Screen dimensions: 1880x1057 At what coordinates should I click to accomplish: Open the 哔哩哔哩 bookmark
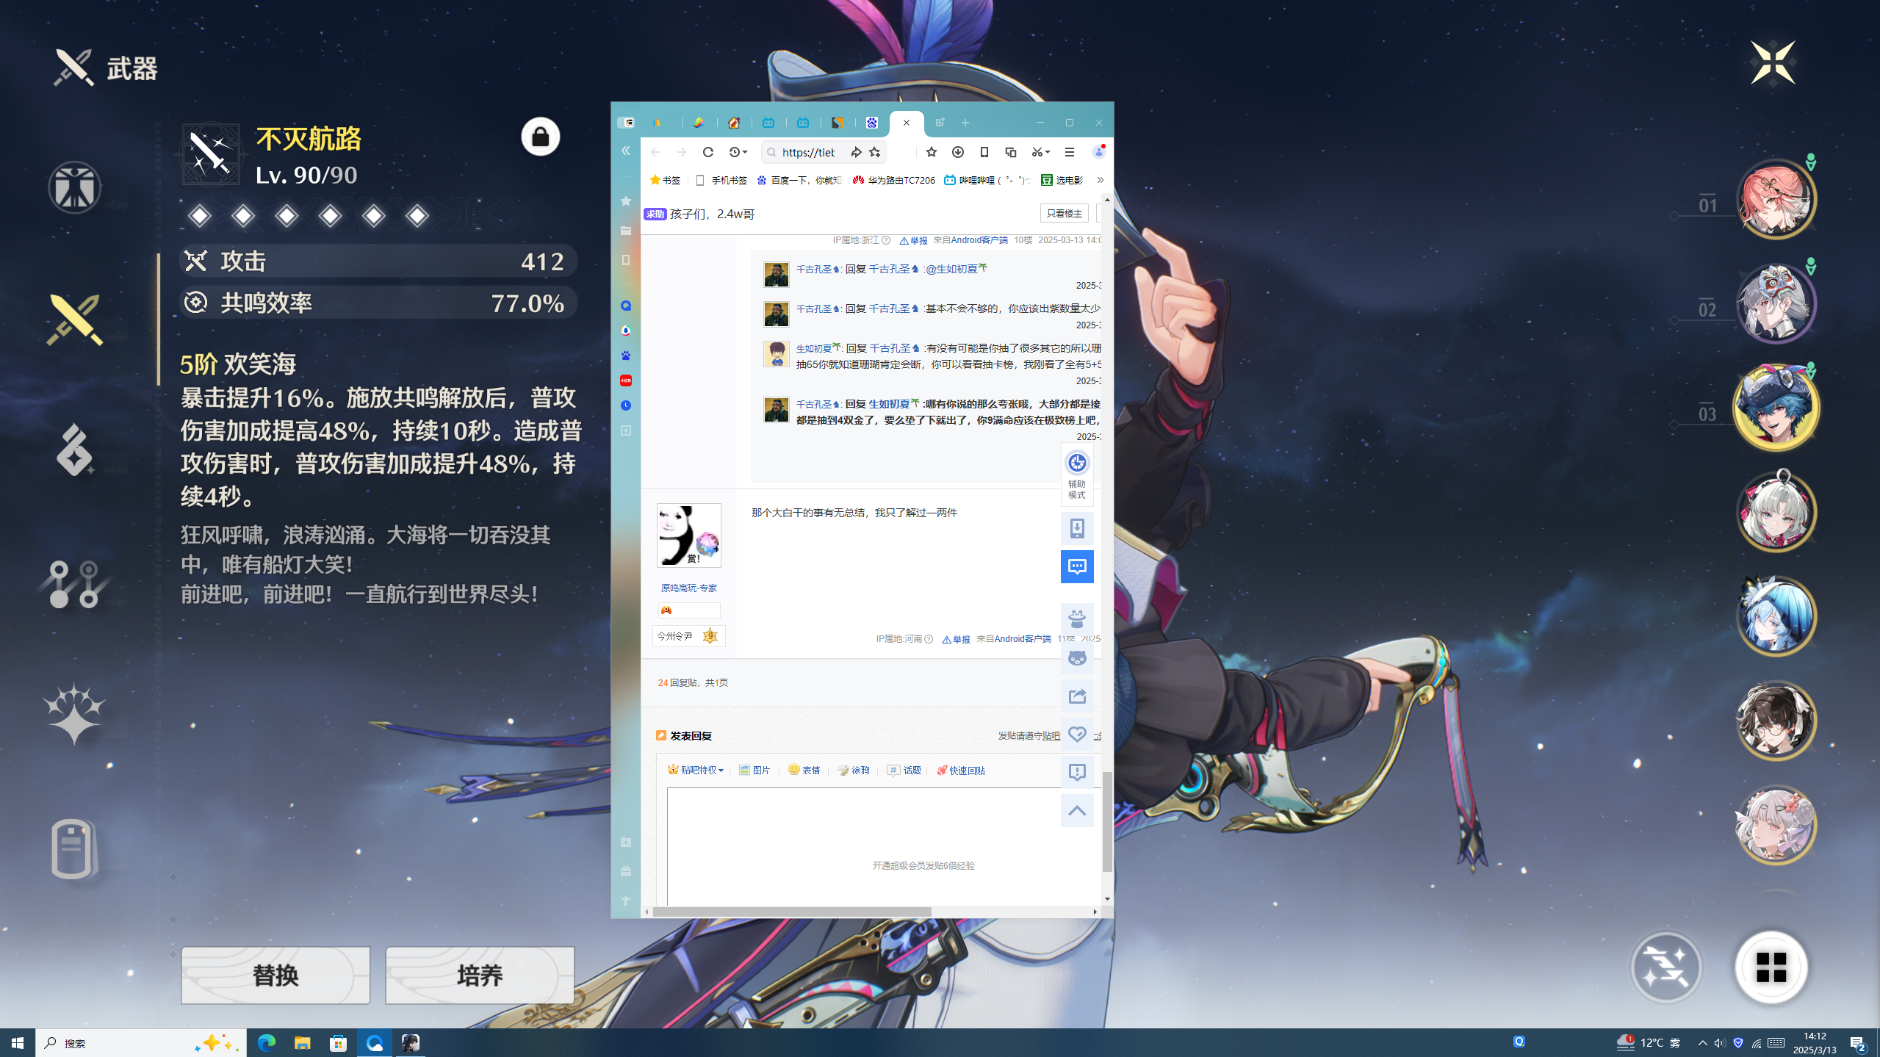(987, 180)
